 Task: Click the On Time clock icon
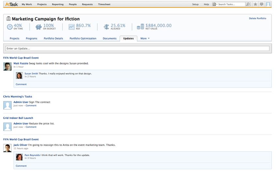[x=10, y=27]
